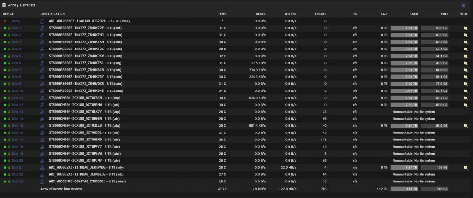Image resolution: width=473 pixels, height=198 pixels.
Task: Open the Disk 5 device link
Action: [17, 56]
